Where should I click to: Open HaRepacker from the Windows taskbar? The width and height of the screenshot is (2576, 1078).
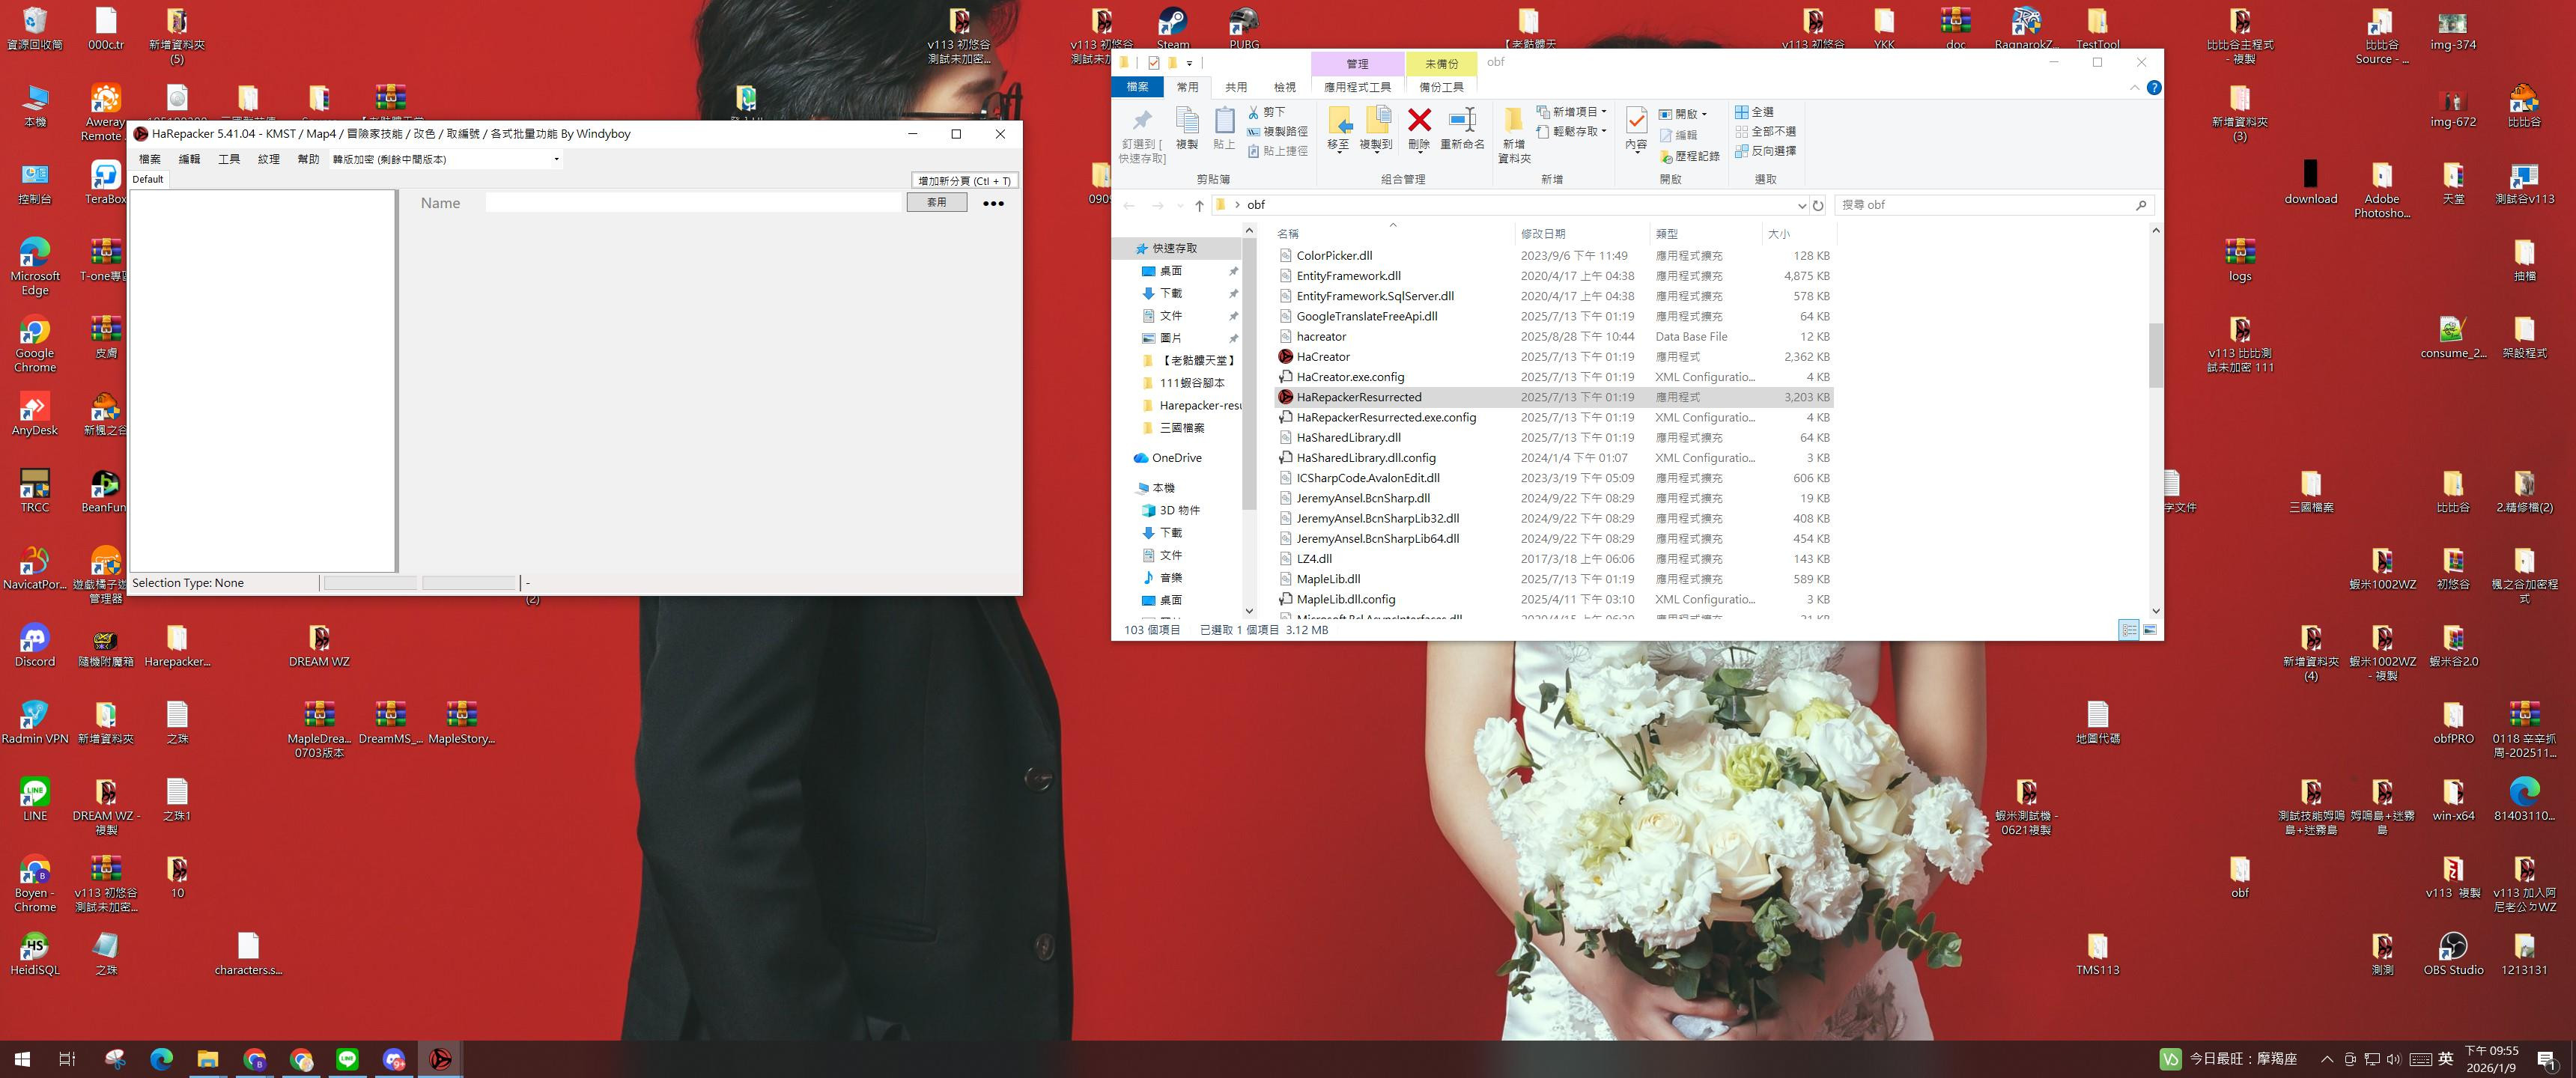click(440, 1058)
